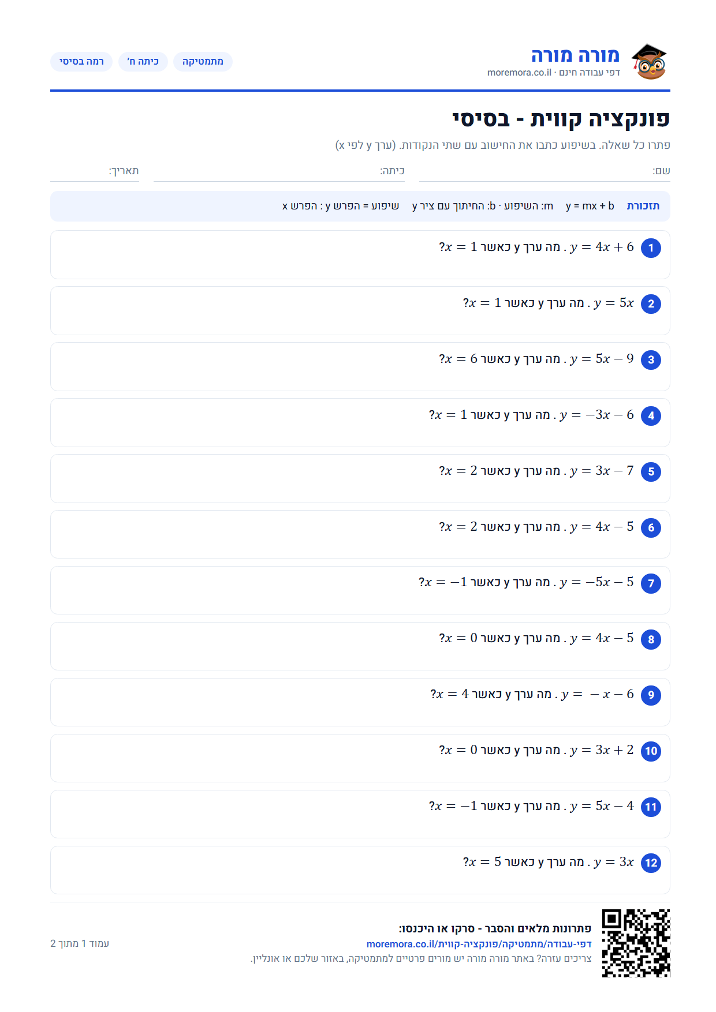Screen dimensions: 716x1012
Task: Click the blue number 4 badge
Action: (651, 416)
